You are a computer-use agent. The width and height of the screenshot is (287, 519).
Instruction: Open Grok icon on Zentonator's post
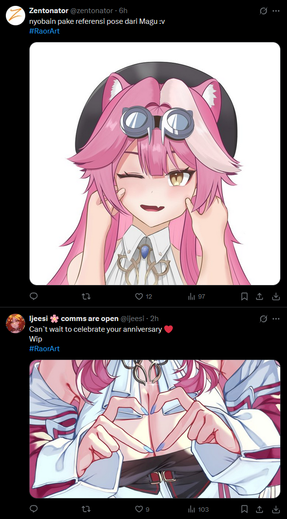tap(263, 11)
